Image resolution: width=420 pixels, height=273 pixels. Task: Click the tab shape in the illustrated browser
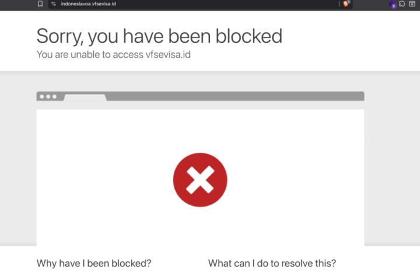(x=85, y=97)
